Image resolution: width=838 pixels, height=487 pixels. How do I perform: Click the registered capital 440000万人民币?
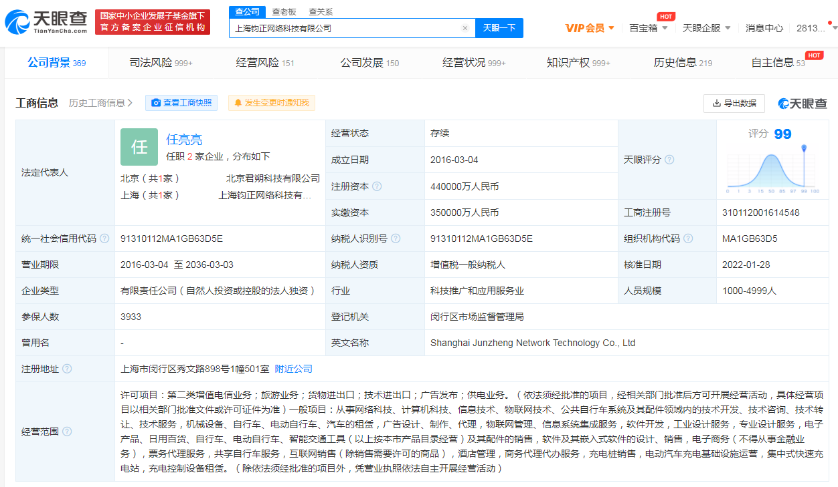[x=465, y=186]
